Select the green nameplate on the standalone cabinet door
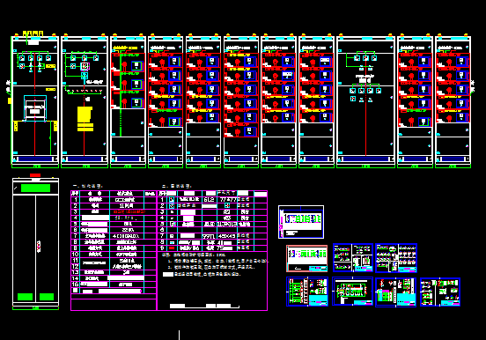Screen dimensions: 486x340 [35, 188]
